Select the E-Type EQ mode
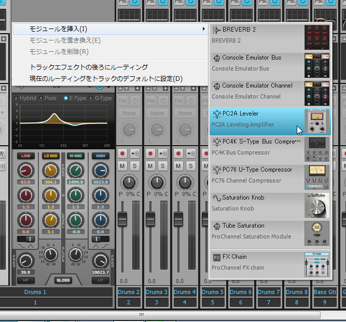 [75, 98]
